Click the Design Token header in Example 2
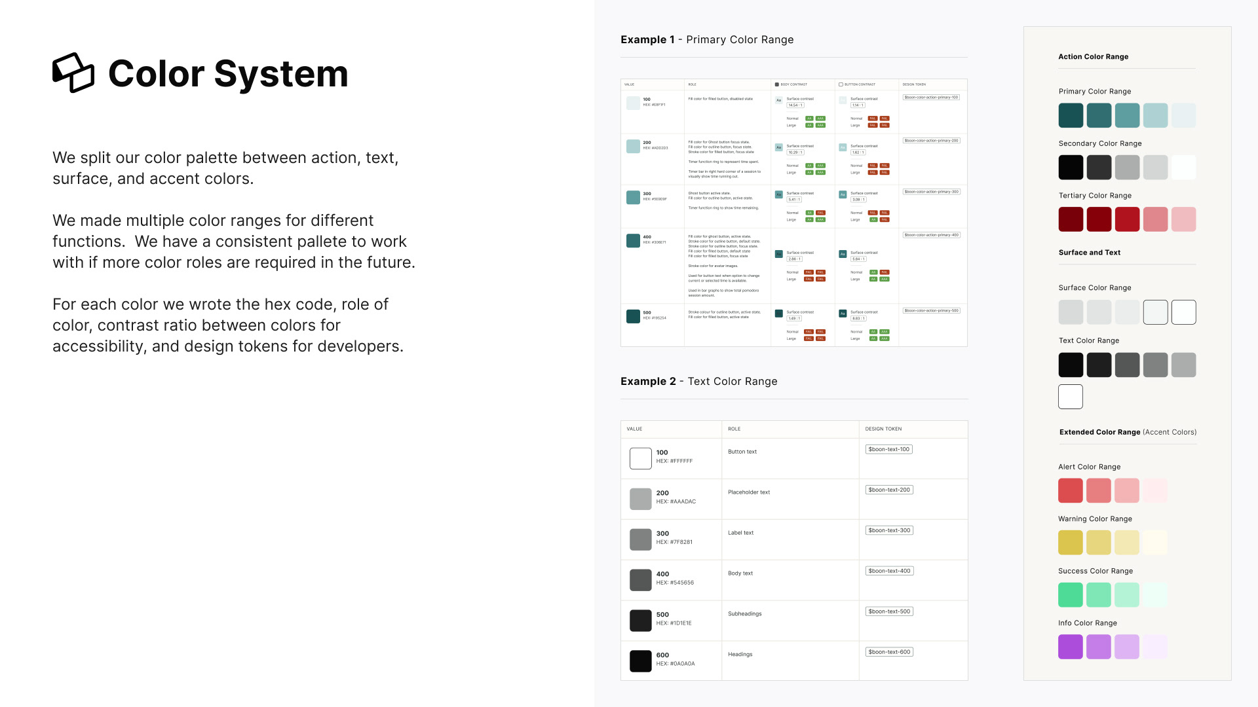The image size is (1258, 707). pyautogui.click(x=883, y=429)
